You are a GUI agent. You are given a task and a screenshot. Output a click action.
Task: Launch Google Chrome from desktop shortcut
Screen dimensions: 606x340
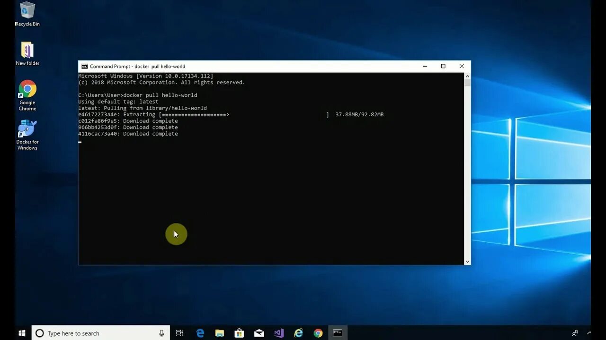27,95
